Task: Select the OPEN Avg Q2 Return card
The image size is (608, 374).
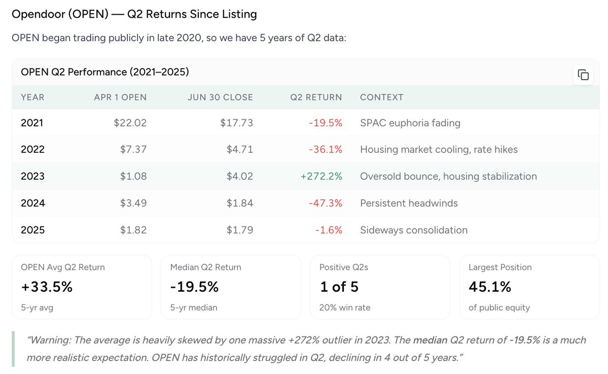Action: (x=82, y=287)
